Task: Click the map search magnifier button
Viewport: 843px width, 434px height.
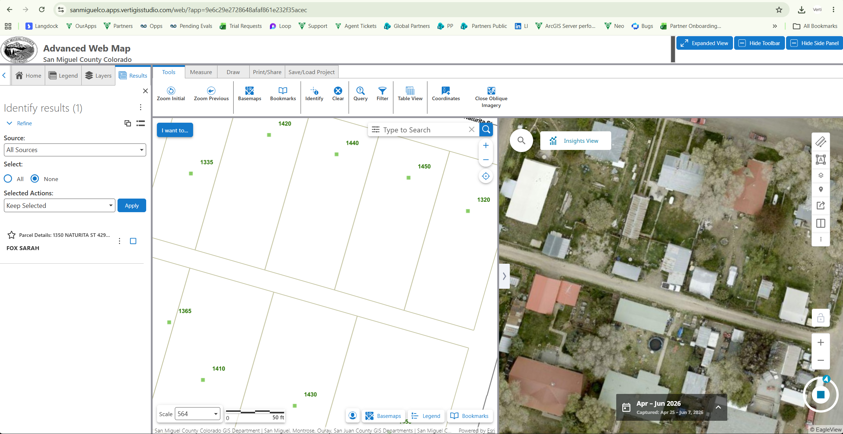Action: 486,130
